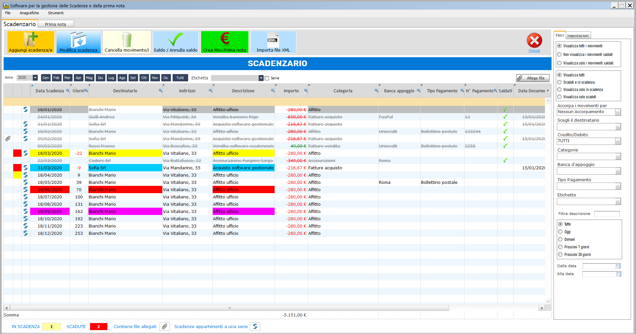
Task: Click the red Chiudi close icon
Action: click(534, 41)
